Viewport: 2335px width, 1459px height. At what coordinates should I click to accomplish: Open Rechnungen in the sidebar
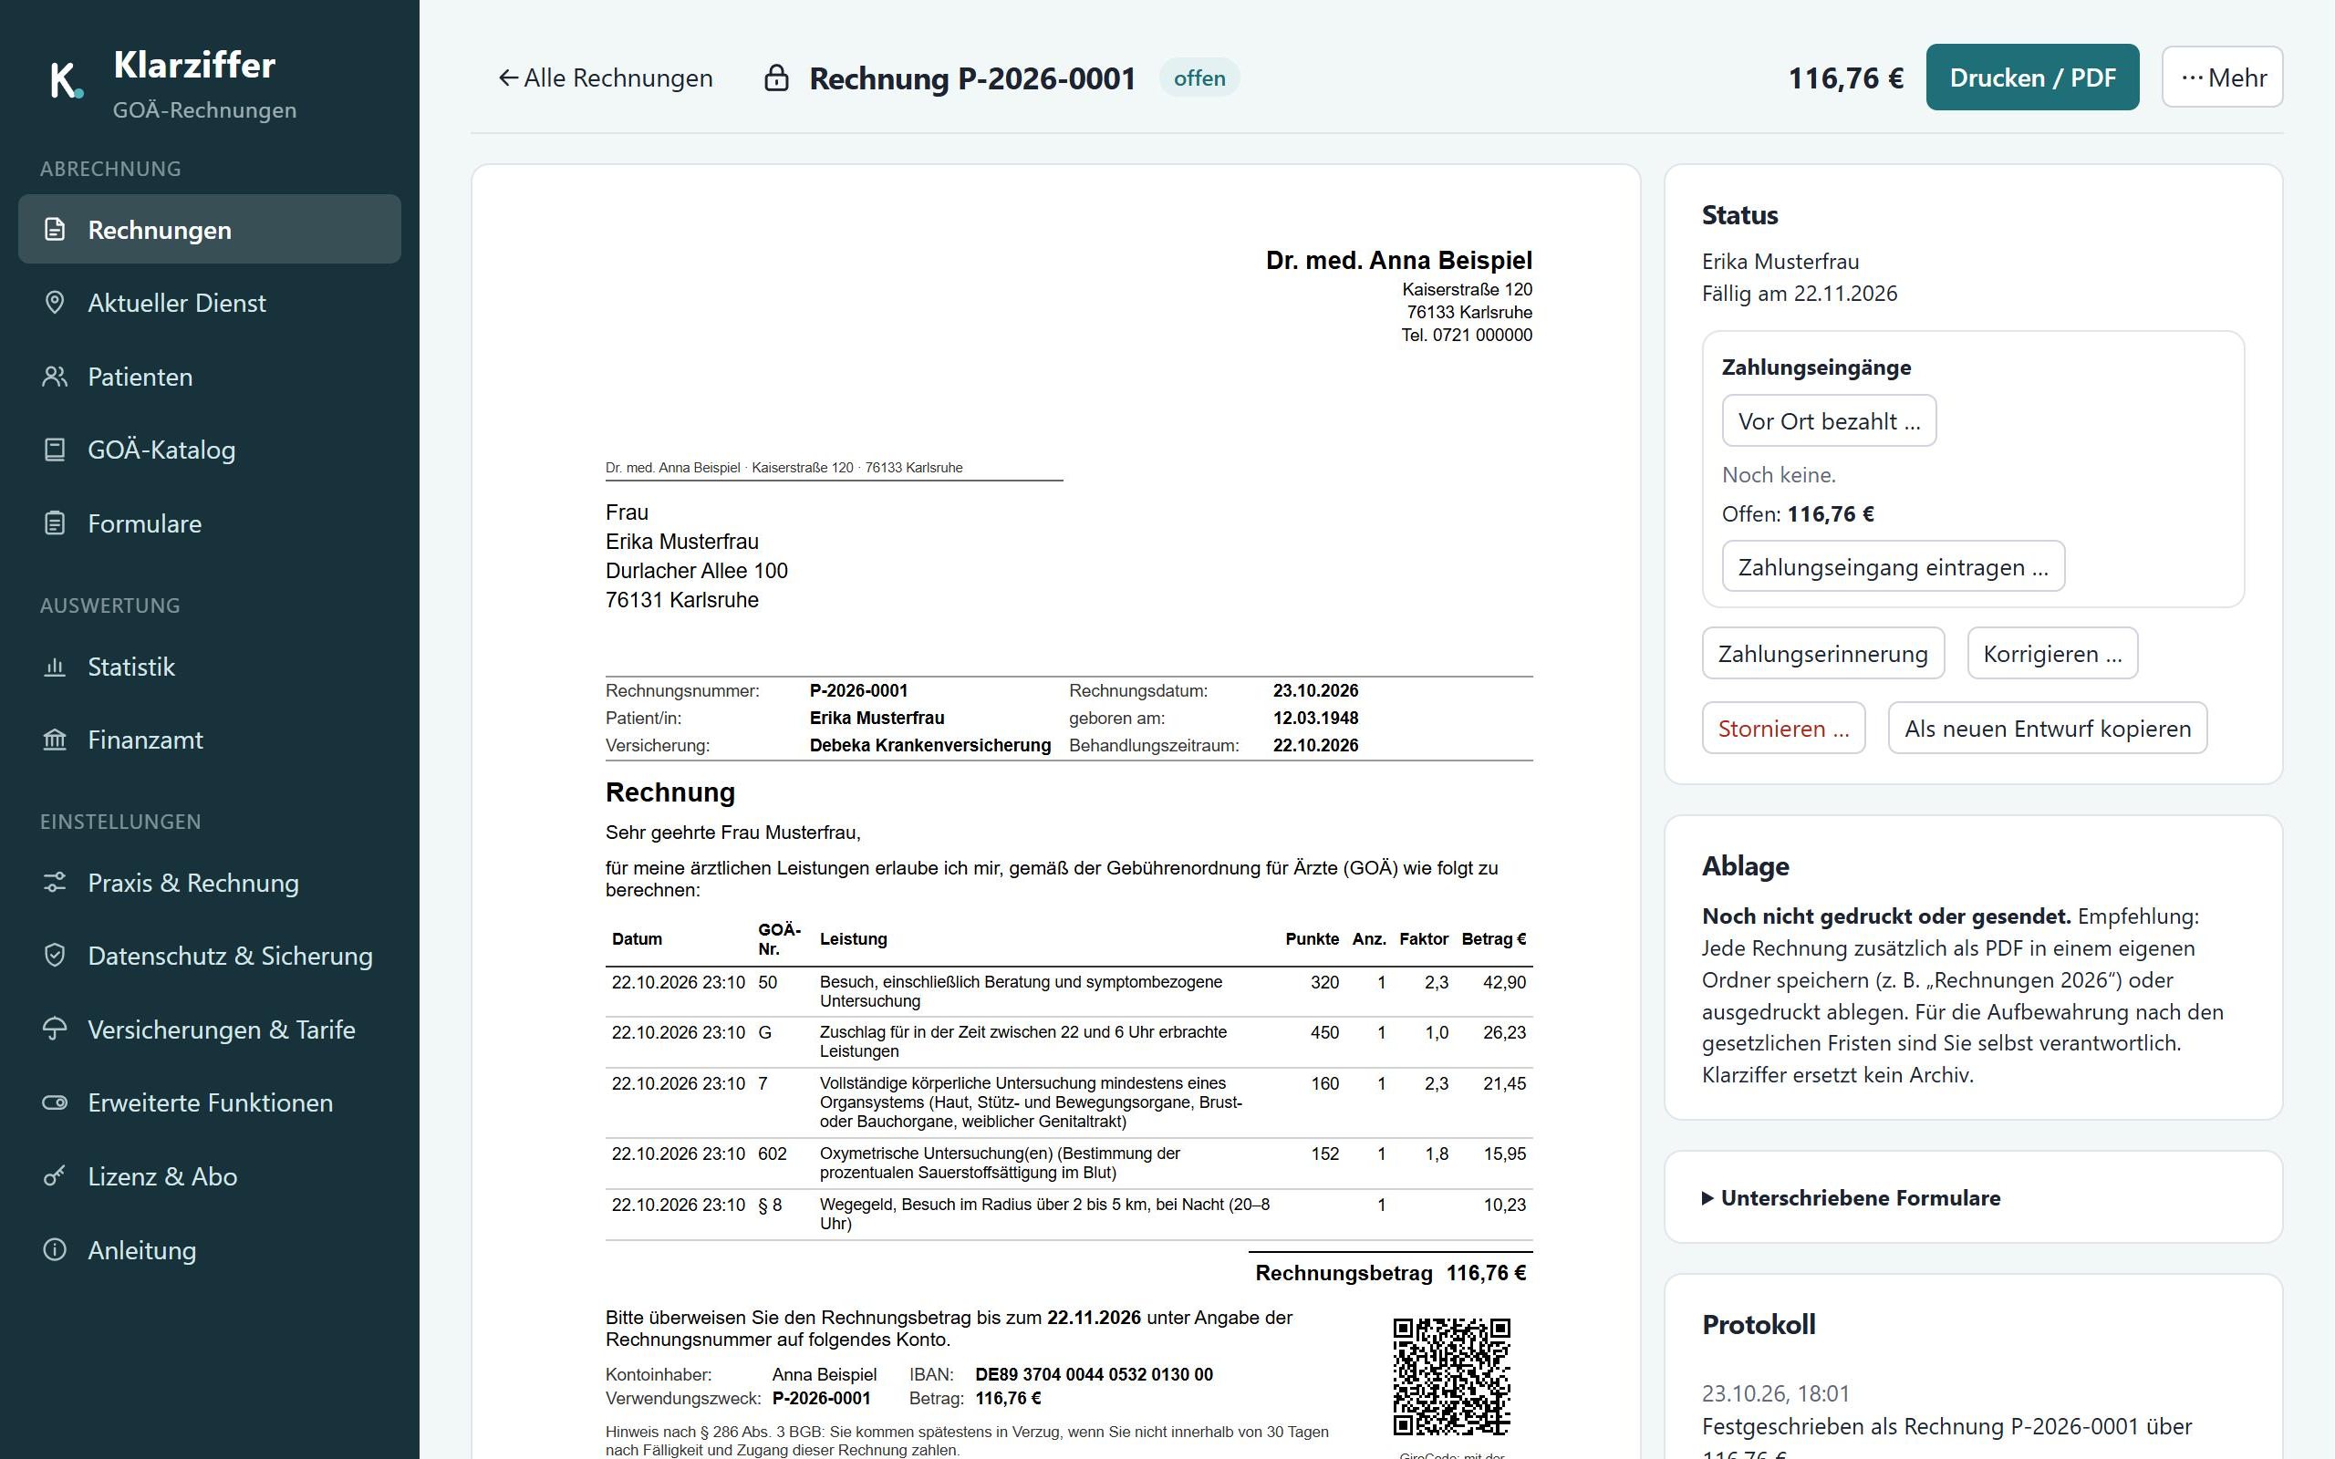point(210,229)
